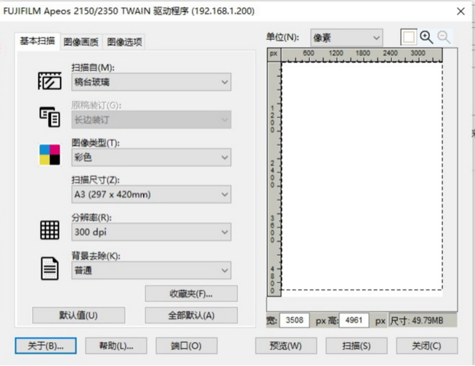Click the 分辨率(R): label
The height and width of the screenshot is (366, 475).
[x=92, y=218]
